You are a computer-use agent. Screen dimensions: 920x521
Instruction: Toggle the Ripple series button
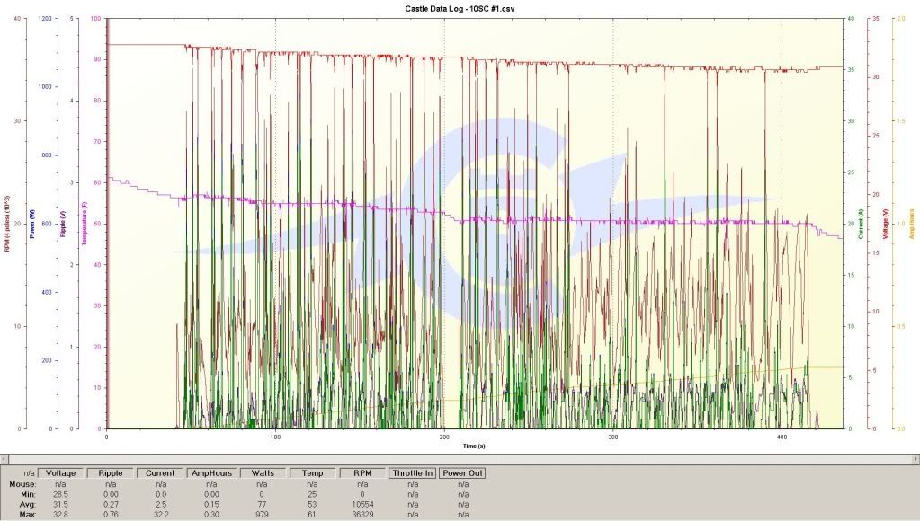tap(112, 472)
